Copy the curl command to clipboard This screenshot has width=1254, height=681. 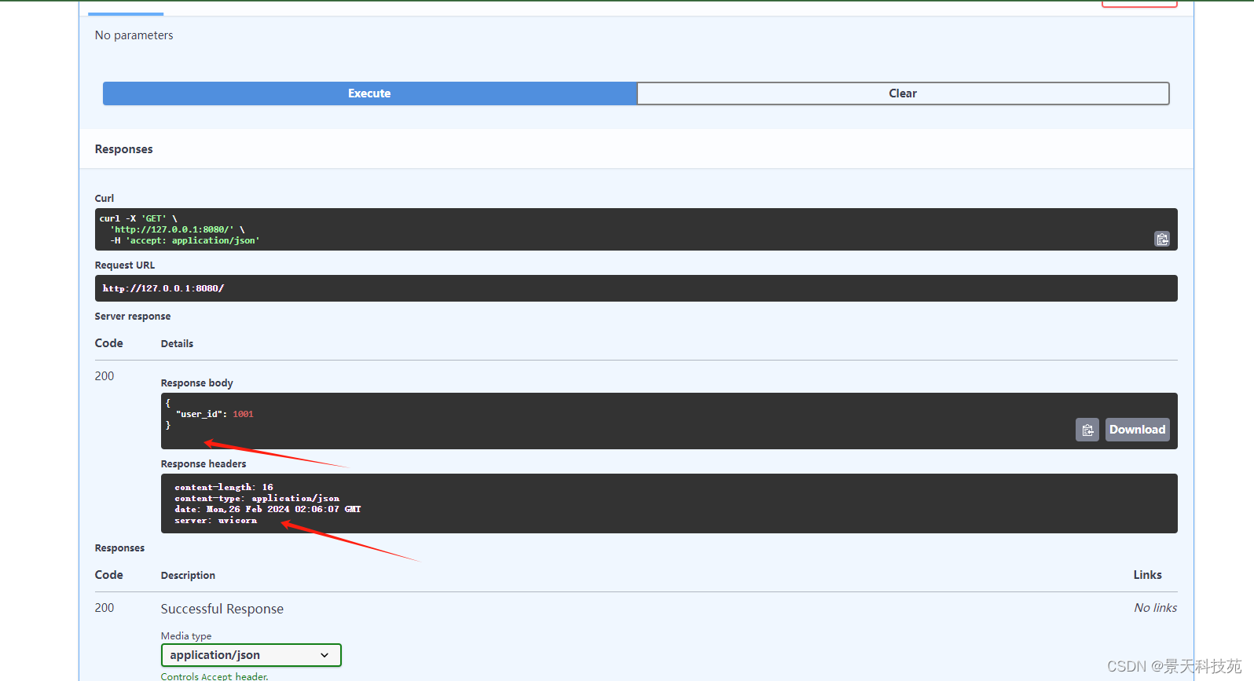tap(1162, 239)
